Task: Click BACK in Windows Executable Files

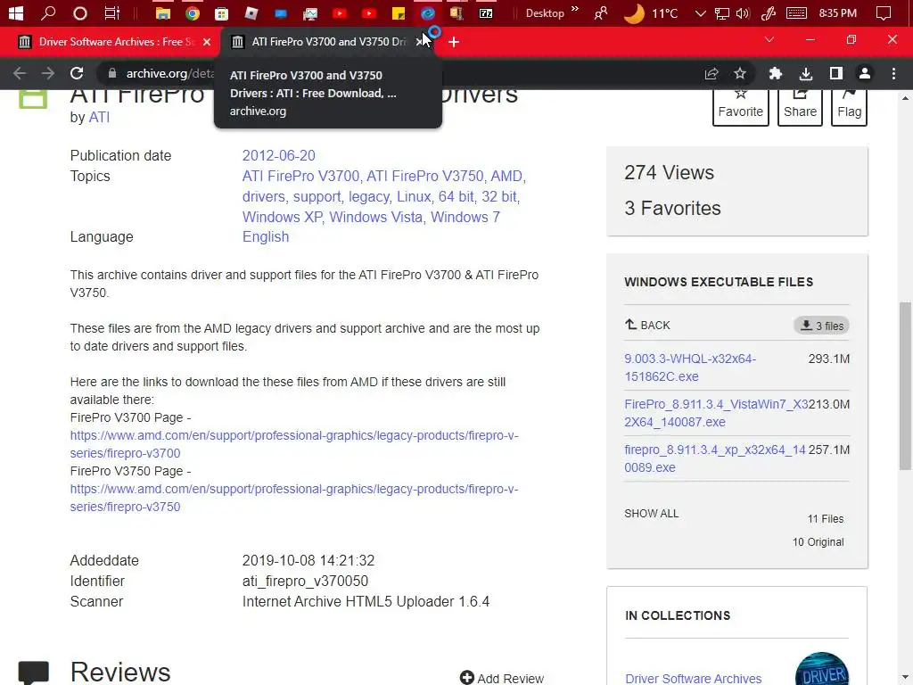Action: [x=647, y=325]
